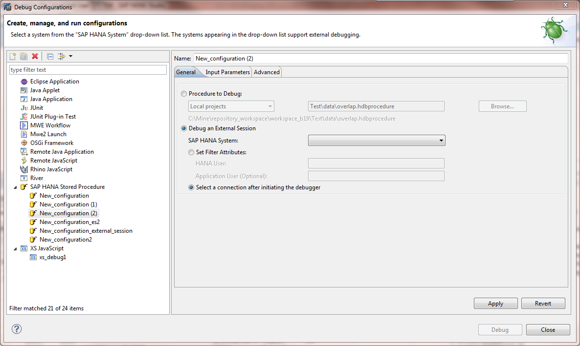Click the filter launch configurations icon
580x346 pixels.
(62, 57)
